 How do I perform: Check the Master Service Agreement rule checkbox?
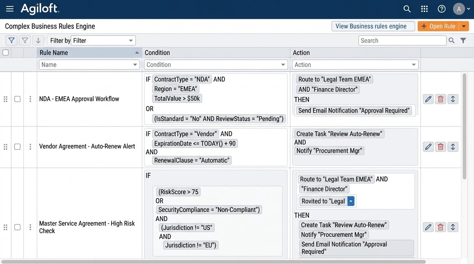17,227
